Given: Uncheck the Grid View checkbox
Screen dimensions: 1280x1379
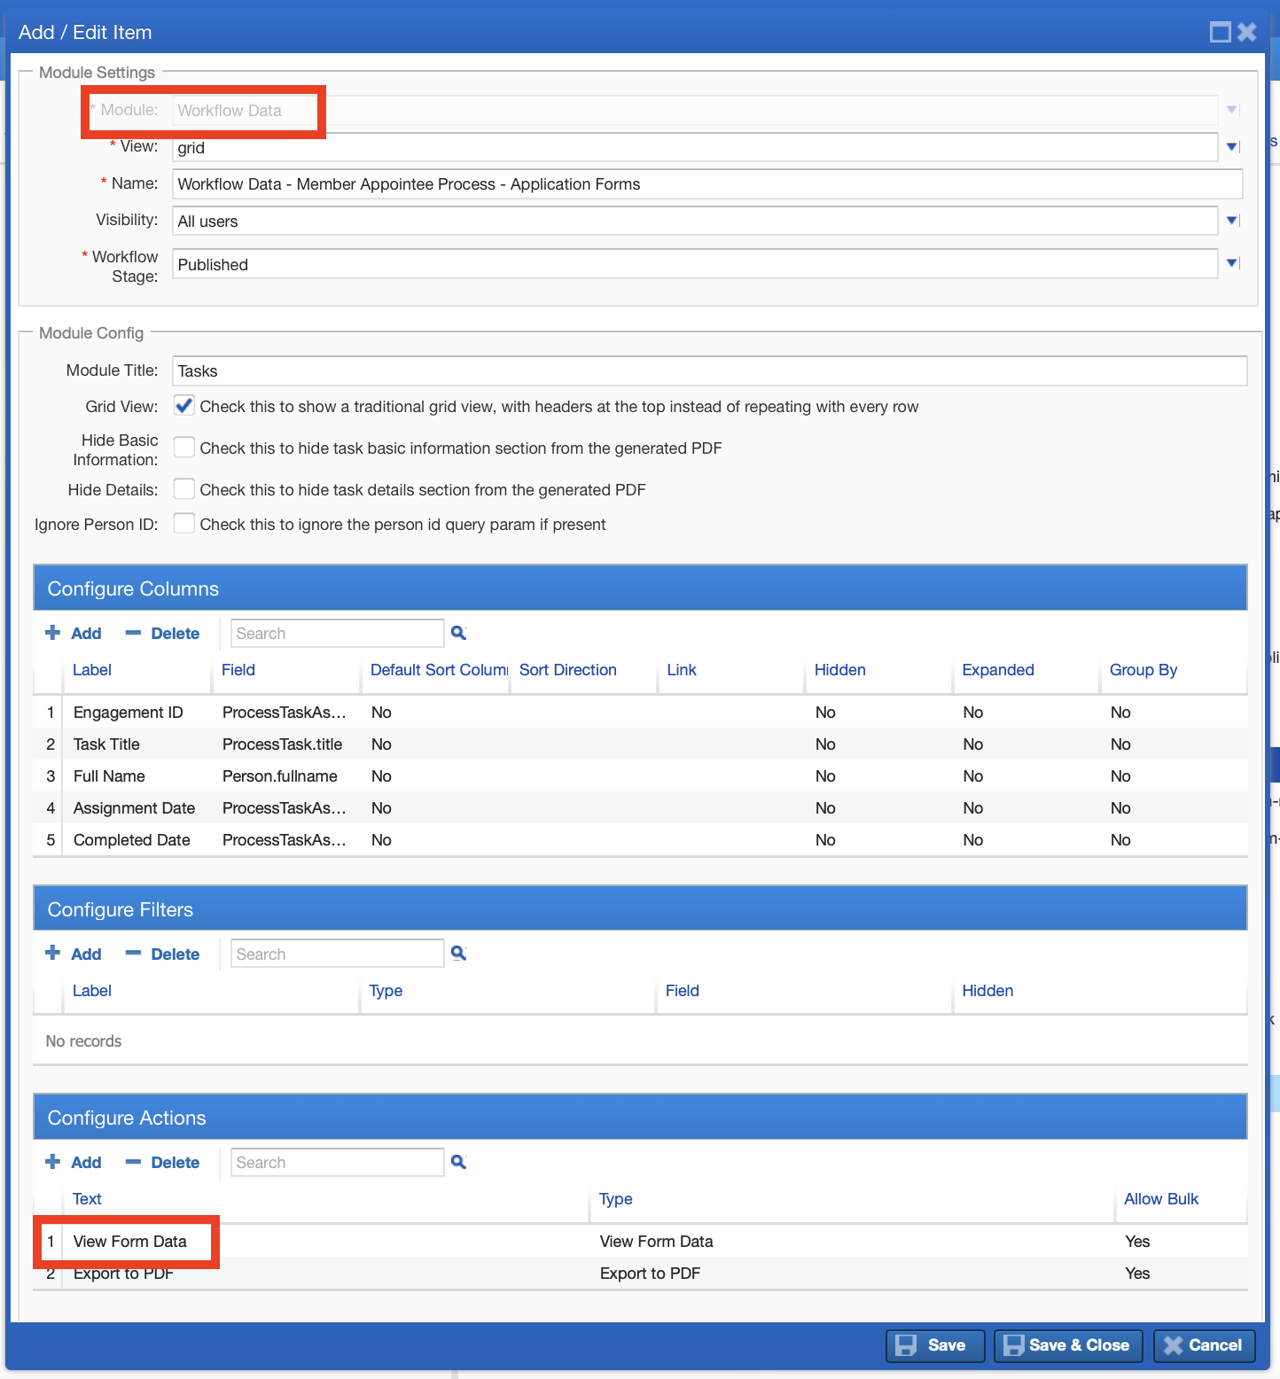Looking at the screenshot, I should point(183,406).
